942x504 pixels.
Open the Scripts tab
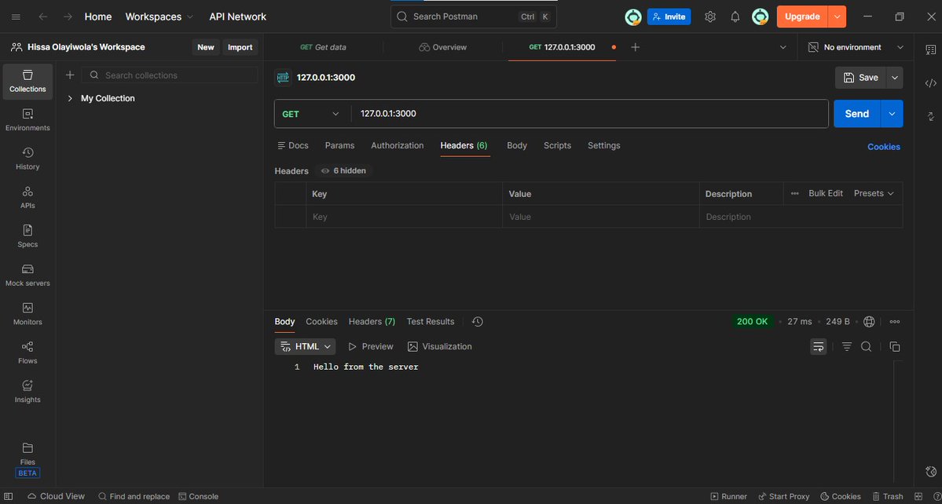[x=558, y=146]
